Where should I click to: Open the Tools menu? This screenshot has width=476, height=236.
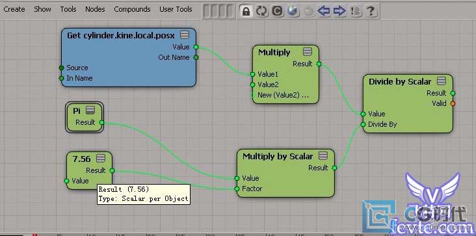point(68,9)
